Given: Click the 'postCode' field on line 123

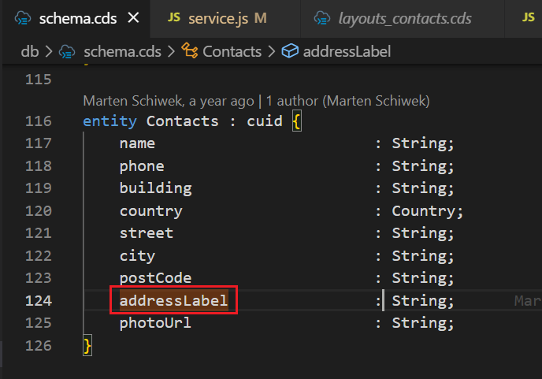Looking at the screenshot, I should coord(155,278).
